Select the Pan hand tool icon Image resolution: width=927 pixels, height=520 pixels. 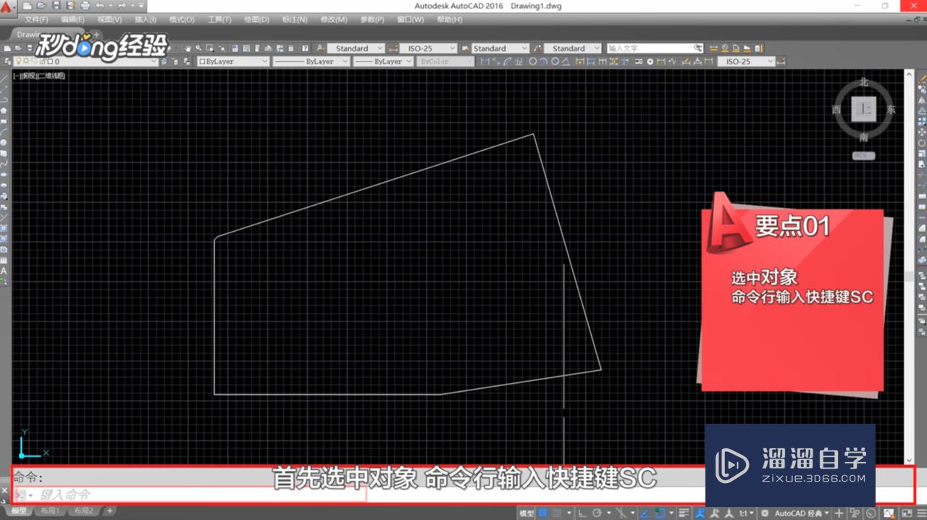(188, 49)
